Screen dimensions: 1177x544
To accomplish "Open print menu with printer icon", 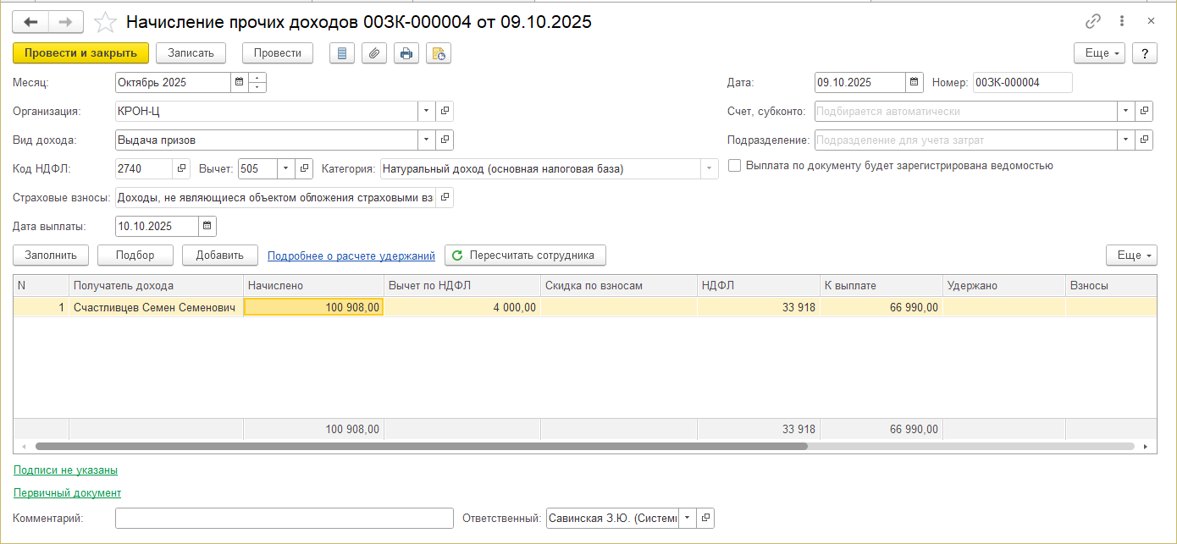I will click(406, 53).
